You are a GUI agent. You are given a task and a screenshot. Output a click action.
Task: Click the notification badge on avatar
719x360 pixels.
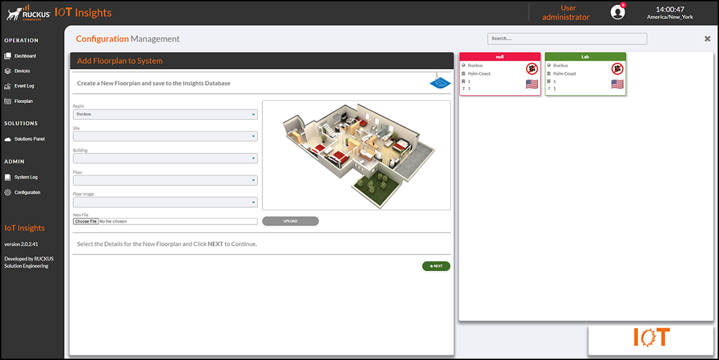[622, 5]
